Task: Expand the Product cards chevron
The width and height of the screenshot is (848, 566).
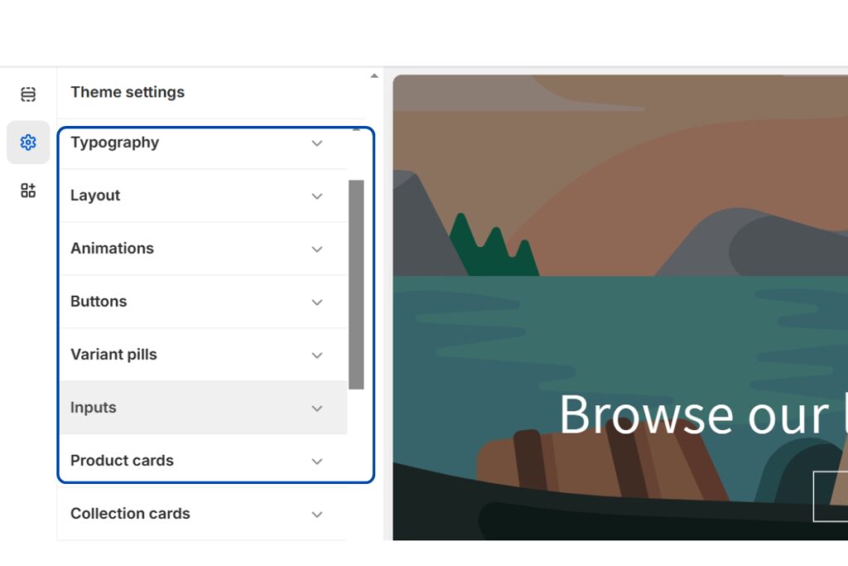Action: 317,461
